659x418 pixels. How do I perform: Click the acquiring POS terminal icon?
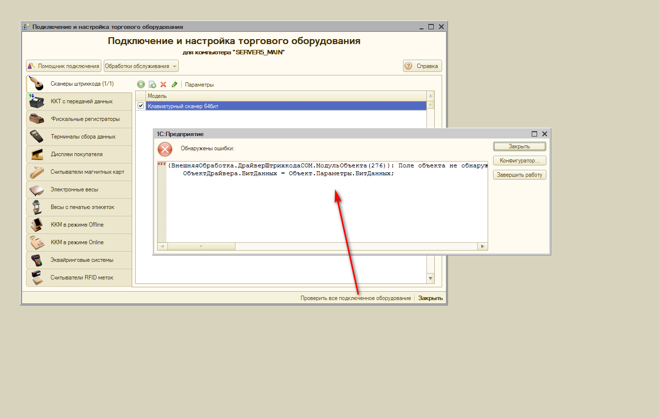[x=37, y=260]
